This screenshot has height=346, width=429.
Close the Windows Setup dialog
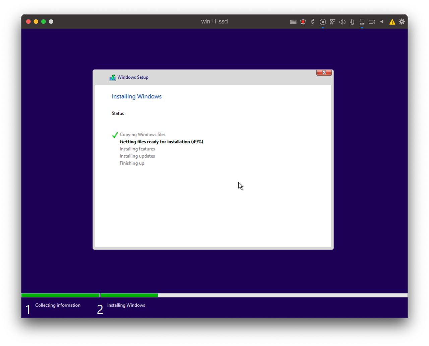pyautogui.click(x=324, y=73)
